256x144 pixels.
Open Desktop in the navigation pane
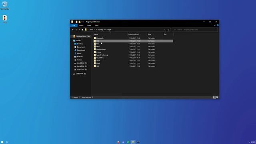pyautogui.click(x=78, y=44)
